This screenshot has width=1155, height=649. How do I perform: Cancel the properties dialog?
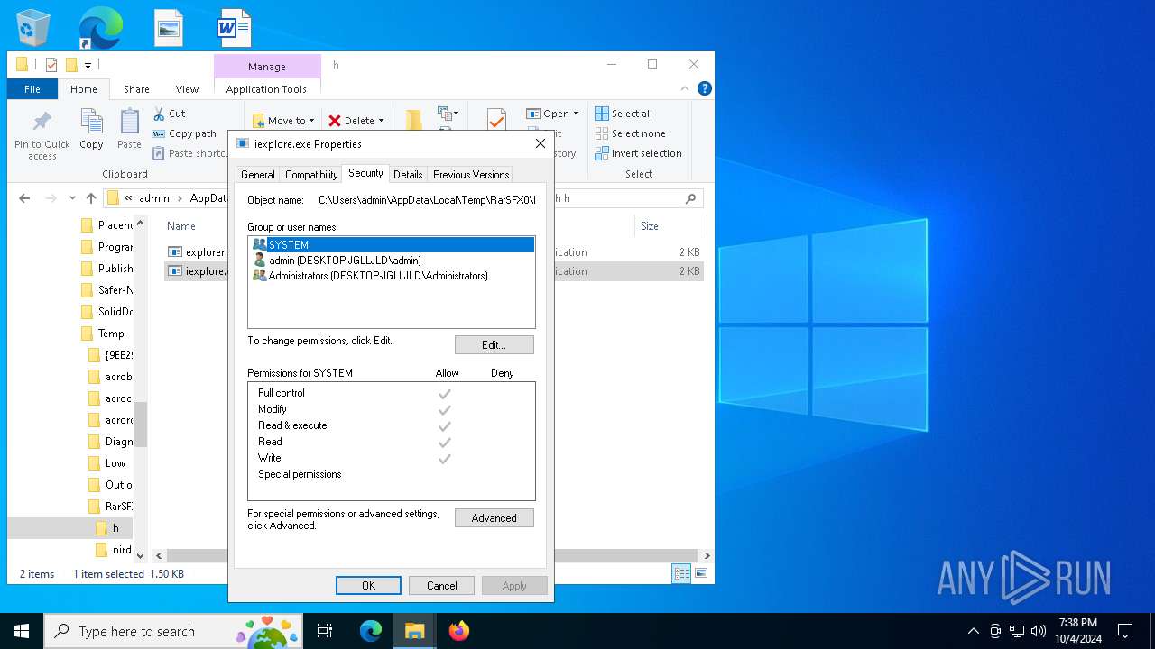[441, 586]
